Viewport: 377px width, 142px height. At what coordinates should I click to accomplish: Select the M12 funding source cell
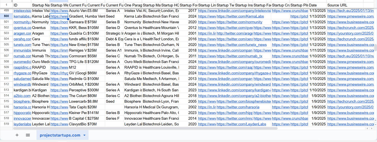click(77, 67)
